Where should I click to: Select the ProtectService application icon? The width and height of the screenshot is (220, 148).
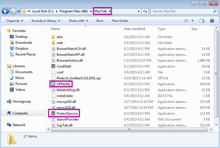53,114
